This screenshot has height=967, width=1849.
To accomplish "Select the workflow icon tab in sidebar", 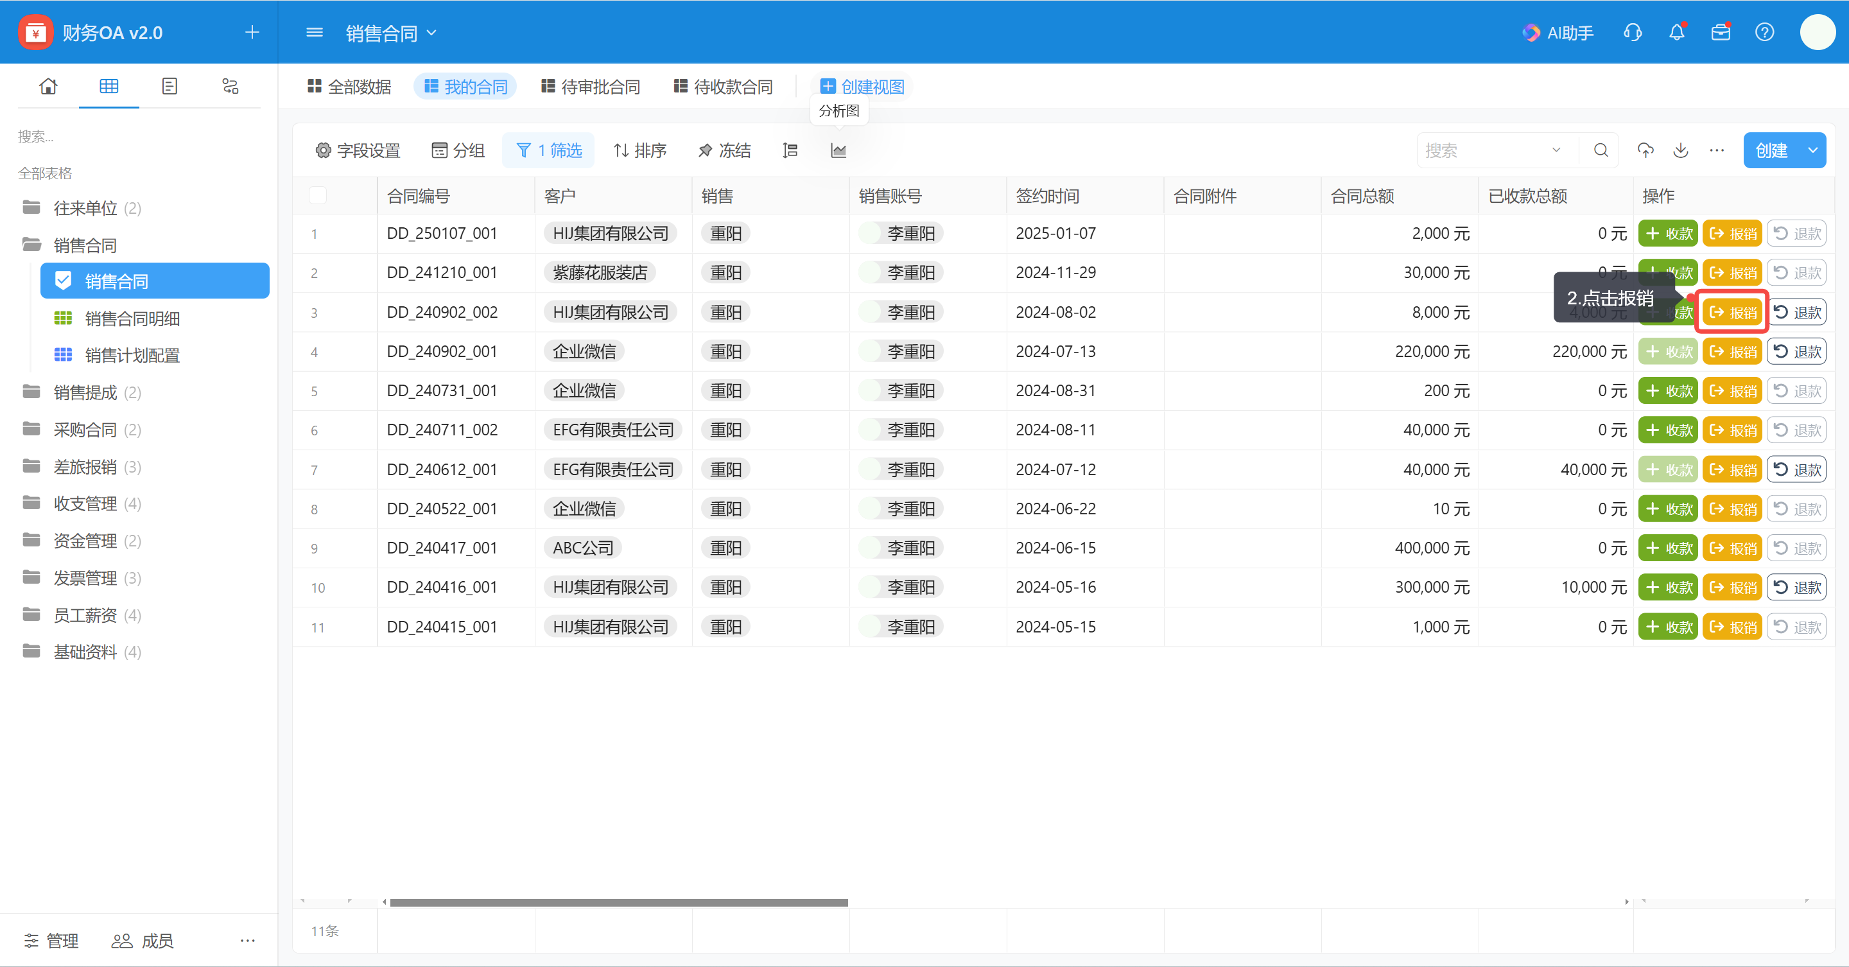I will pyautogui.click(x=230, y=86).
